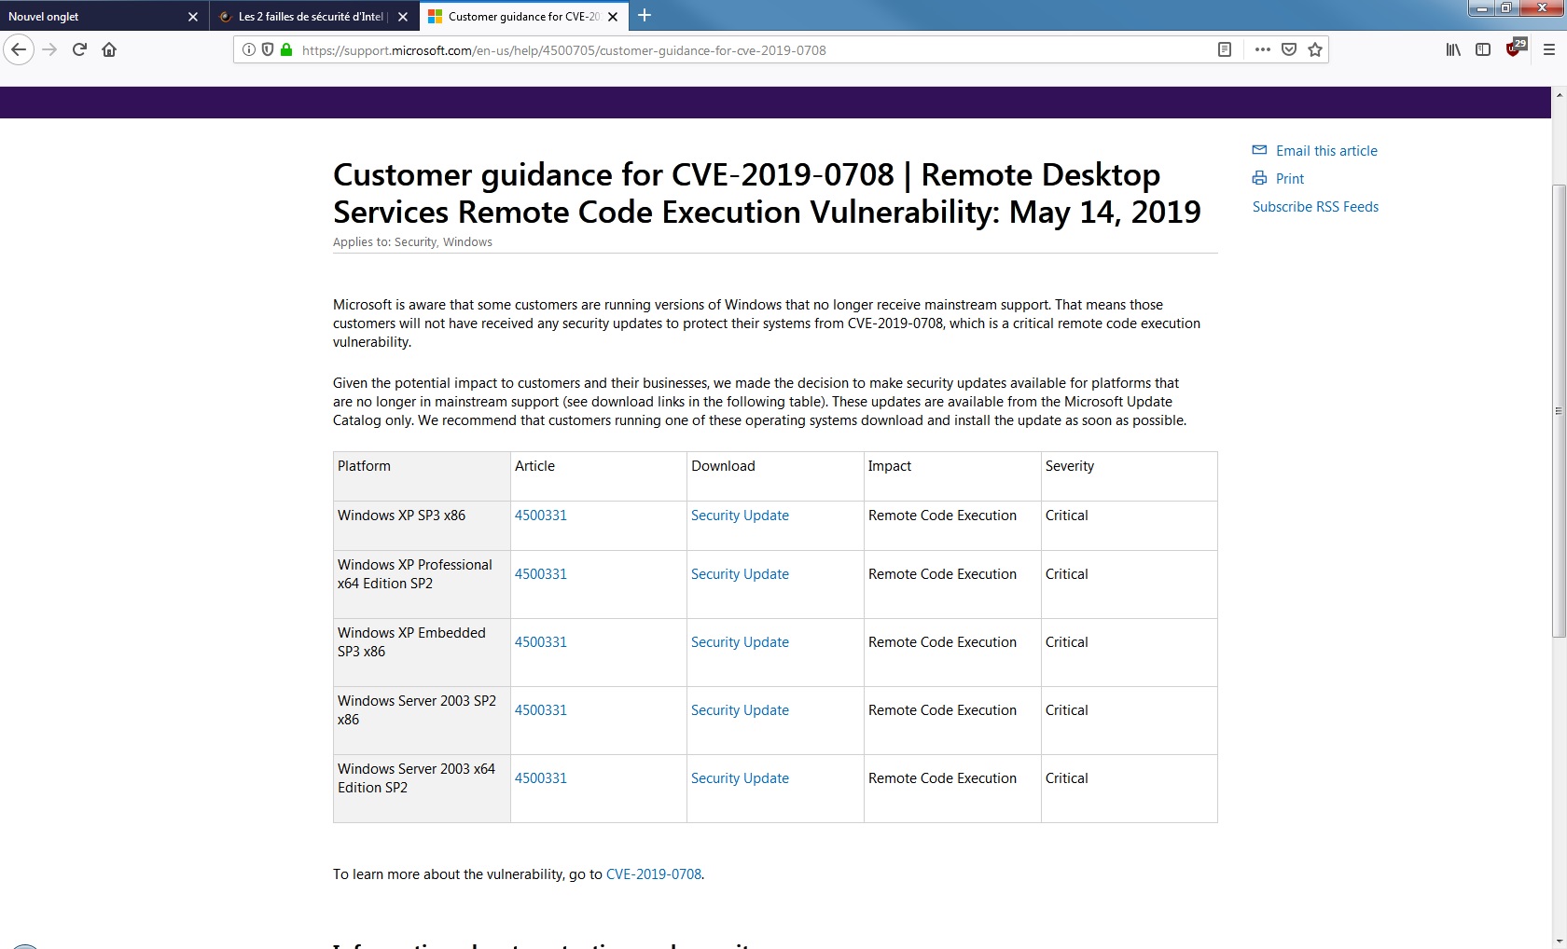The width and height of the screenshot is (1567, 949).
Task: Close the 'Nouvel onglet' tab
Action: (193, 17)
